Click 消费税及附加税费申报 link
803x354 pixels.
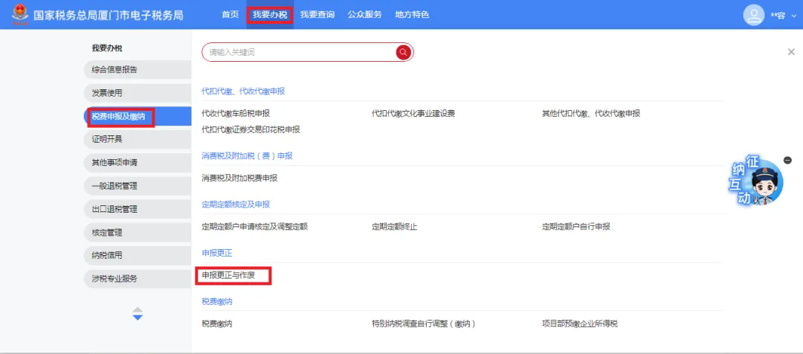coord(239,178)
